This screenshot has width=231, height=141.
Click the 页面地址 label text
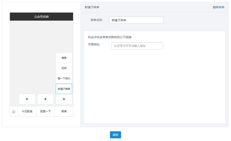[x=94, y=44]
